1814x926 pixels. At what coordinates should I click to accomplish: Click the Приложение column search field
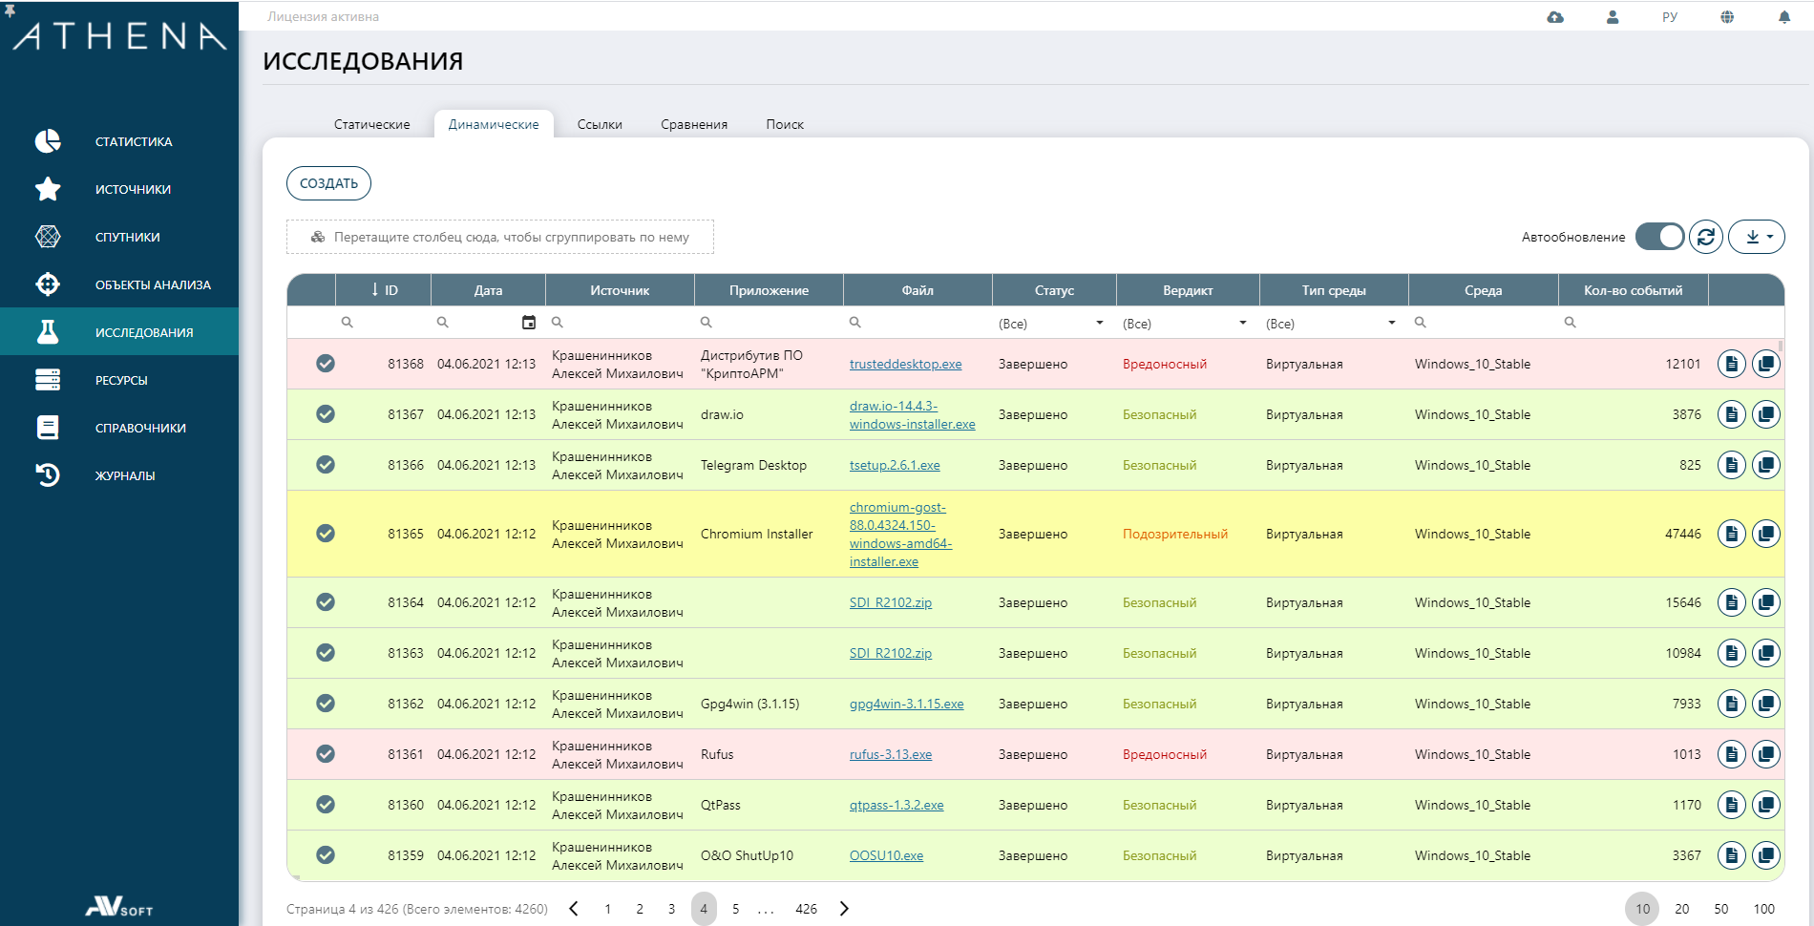point(773,323)
